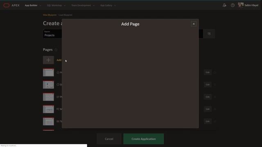Viewport: 262px width, 147px height.
Task: Click the Create Application button
Action: point(144,139)
